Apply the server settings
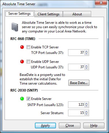Viewport: 109px width, 133px height. [x=45, y=125]
